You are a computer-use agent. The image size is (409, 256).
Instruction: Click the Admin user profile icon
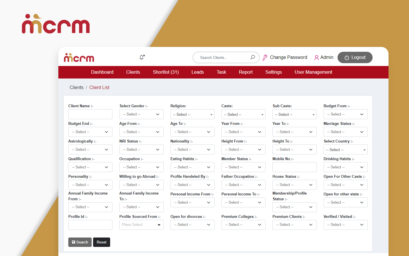316,57
